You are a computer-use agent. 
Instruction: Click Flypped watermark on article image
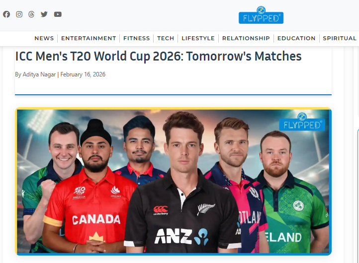click(302, 122)
